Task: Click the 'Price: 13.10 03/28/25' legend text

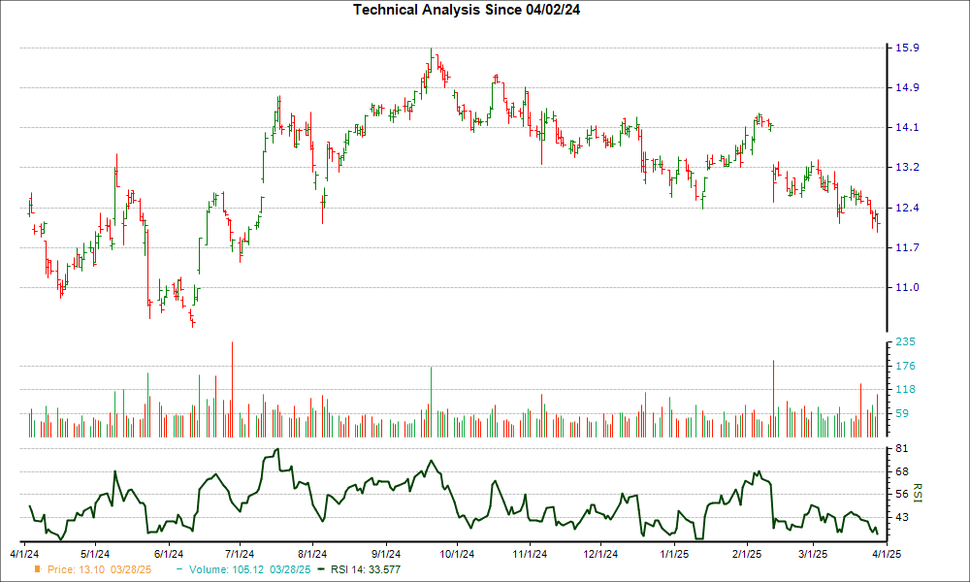Action: tap(99, 569)
